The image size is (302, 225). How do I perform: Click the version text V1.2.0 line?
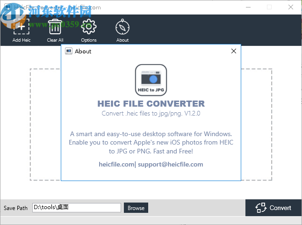point(151,113)
